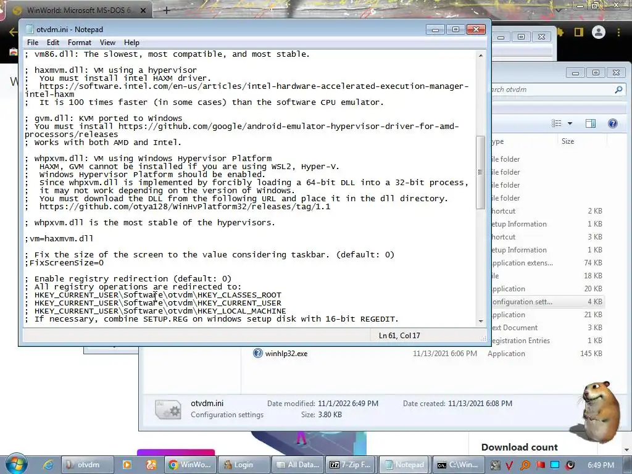This screenshot has width=632, height=474.
Task: Select the Registration Entries 1 KB row
Action: click(x=548, y=341)
